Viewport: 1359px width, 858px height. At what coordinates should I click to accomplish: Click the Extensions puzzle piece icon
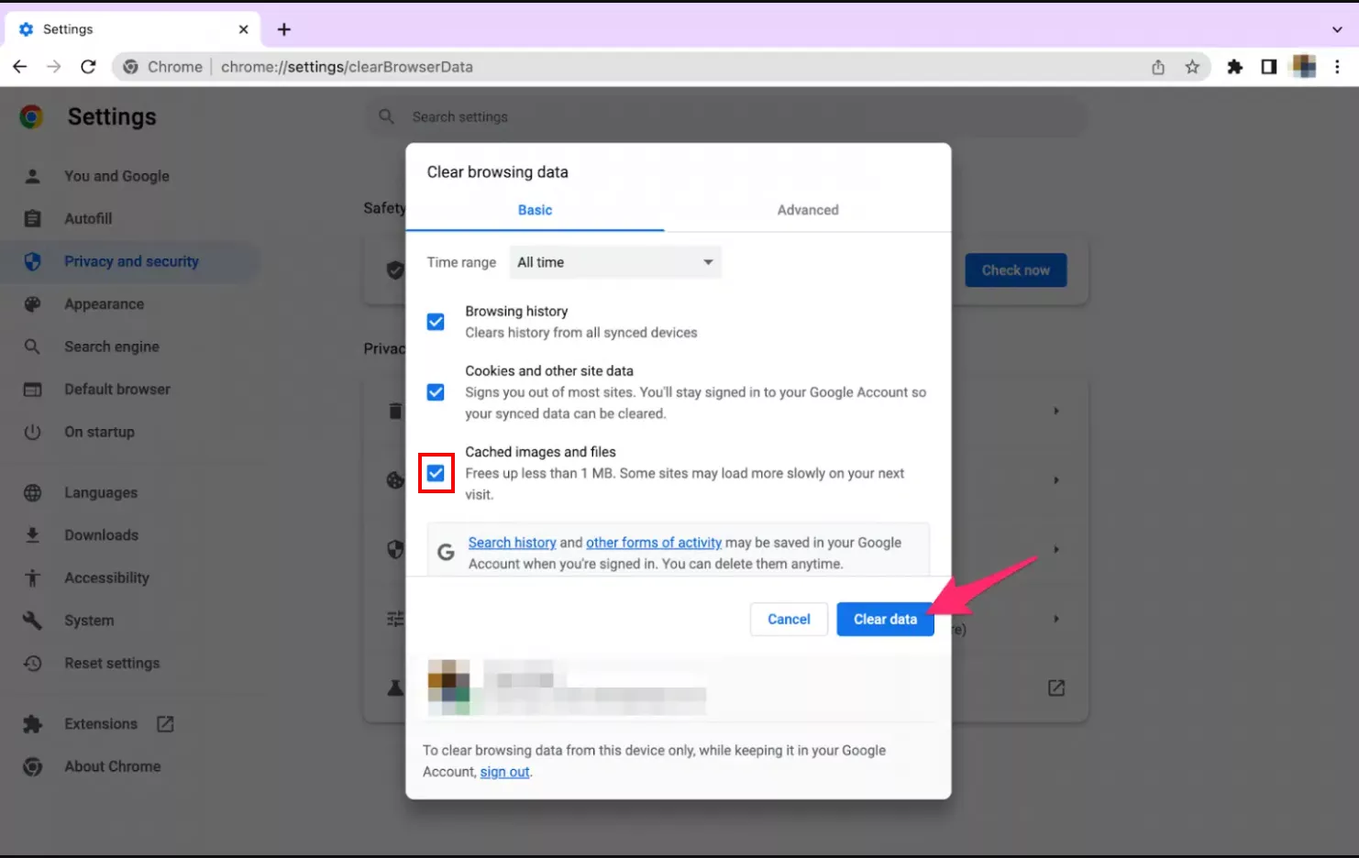(1234, 67)
